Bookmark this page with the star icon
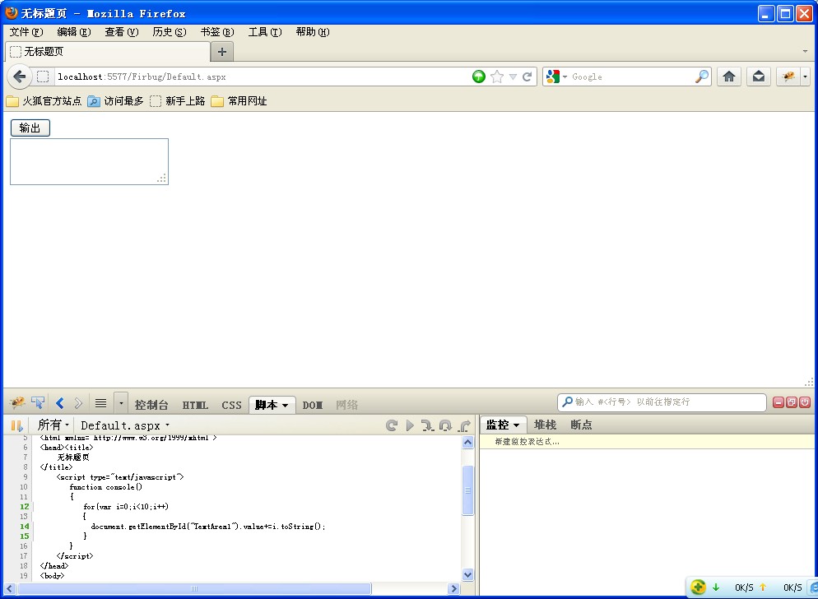 tap(497, 77)
